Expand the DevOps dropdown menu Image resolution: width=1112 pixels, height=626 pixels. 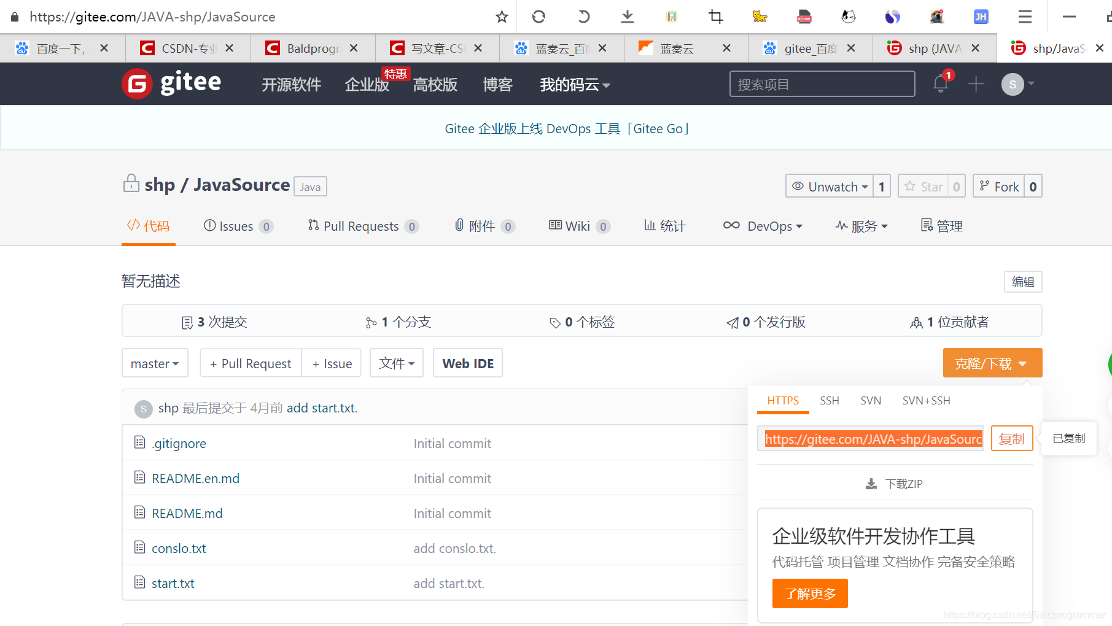(x=763, y=226)
